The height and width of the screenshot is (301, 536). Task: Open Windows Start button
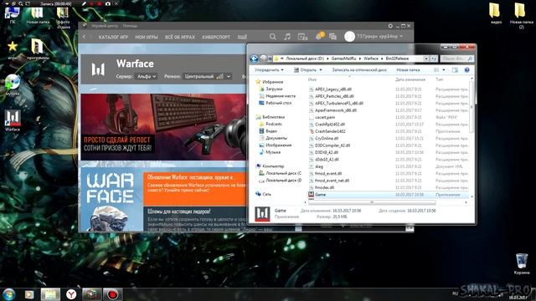[x=9, y=294]
